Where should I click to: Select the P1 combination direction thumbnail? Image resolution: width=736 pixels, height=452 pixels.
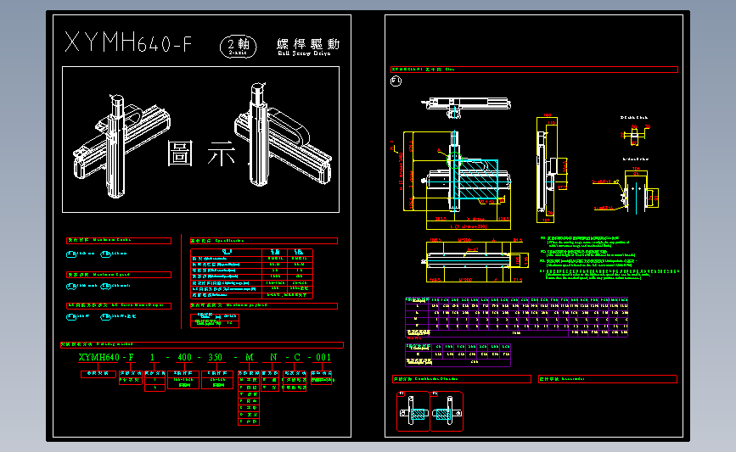point(413,411)
